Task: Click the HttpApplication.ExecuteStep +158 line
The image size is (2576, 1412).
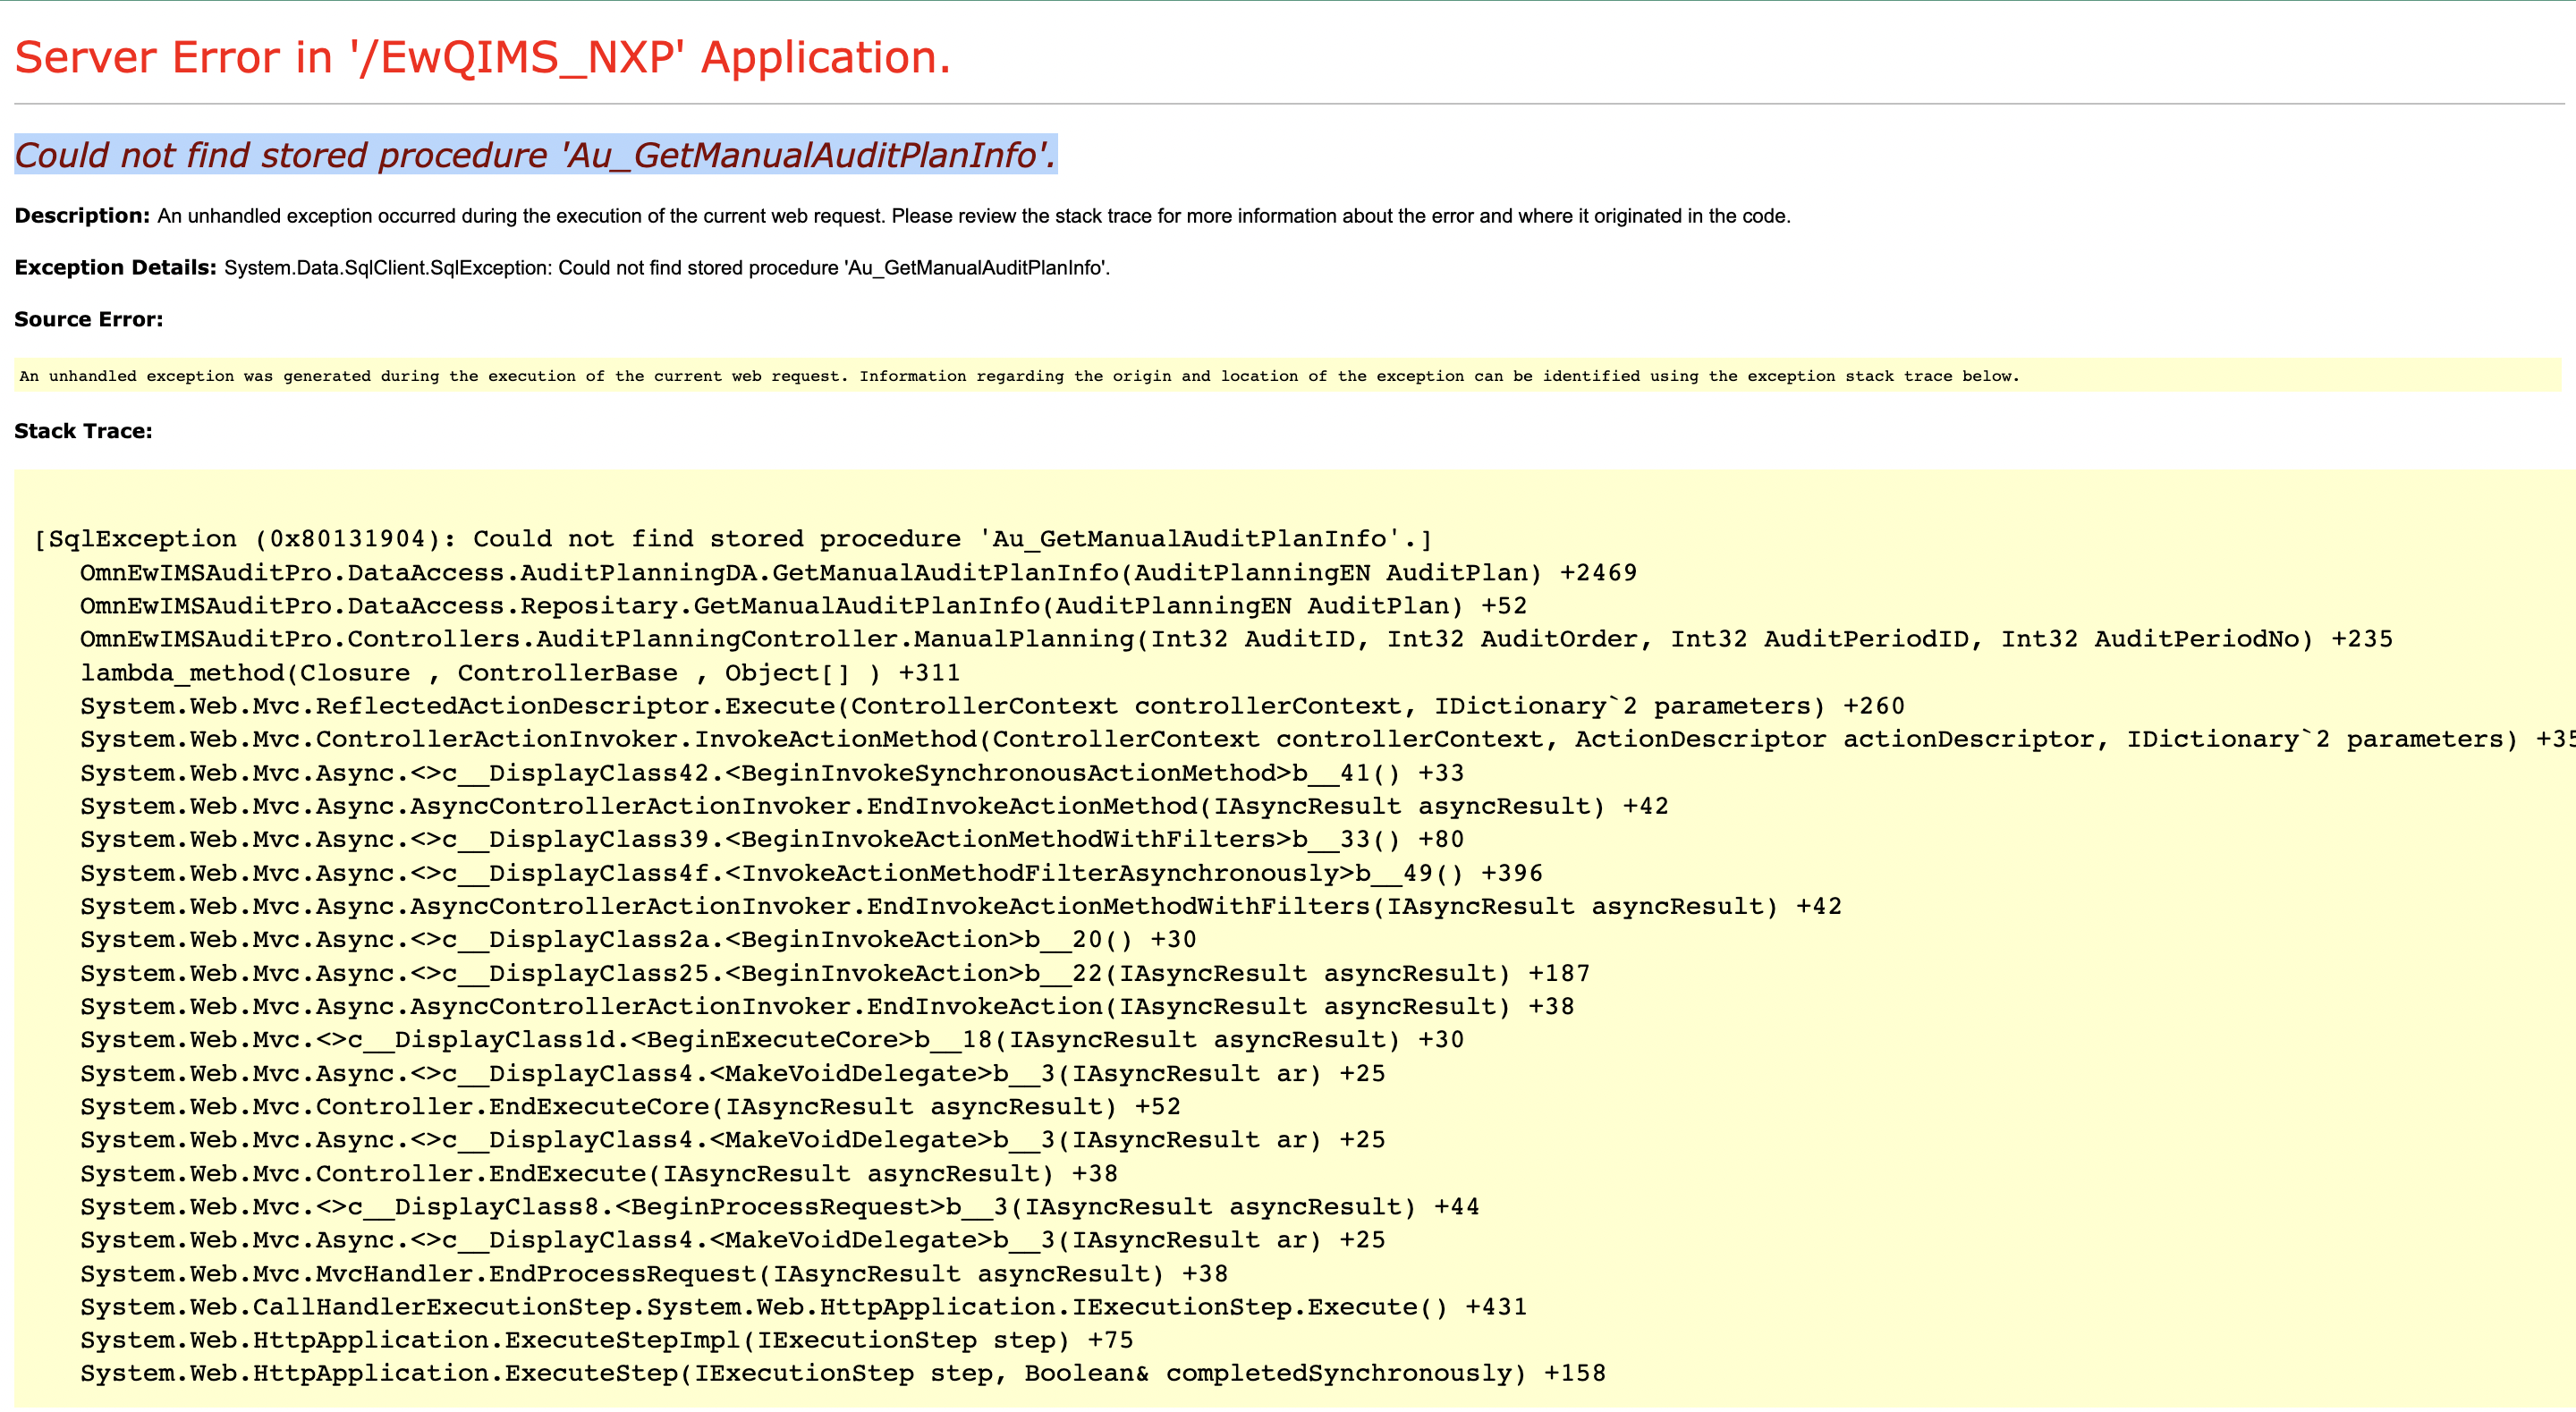Action: pos(843,1373)
